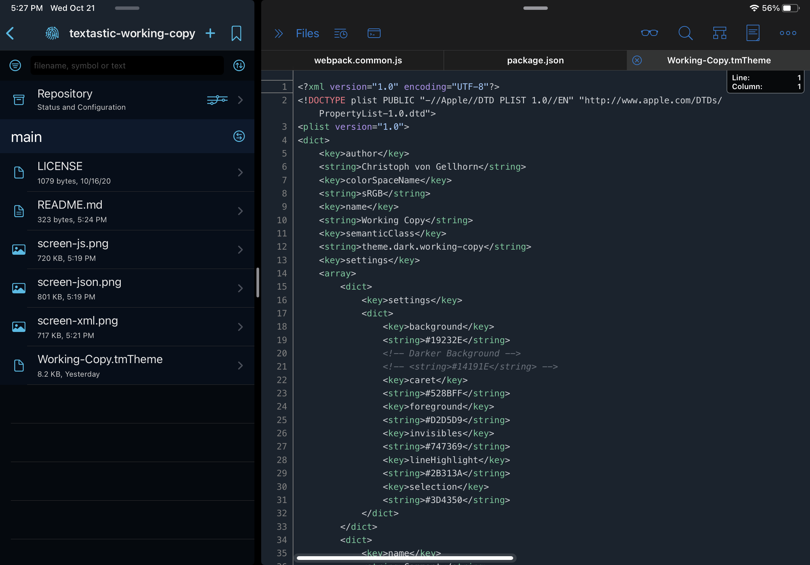Open more options ellipsis menu
The image size is (810, 565).
pos(788,33)
